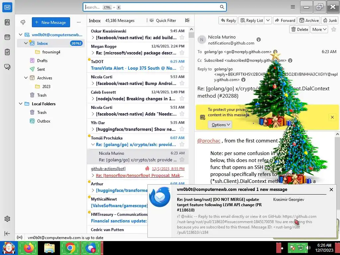This screenshot has width=340, height=255.
Task: Open the Thunderbird app menu hamburger
Action: point(293,7)
